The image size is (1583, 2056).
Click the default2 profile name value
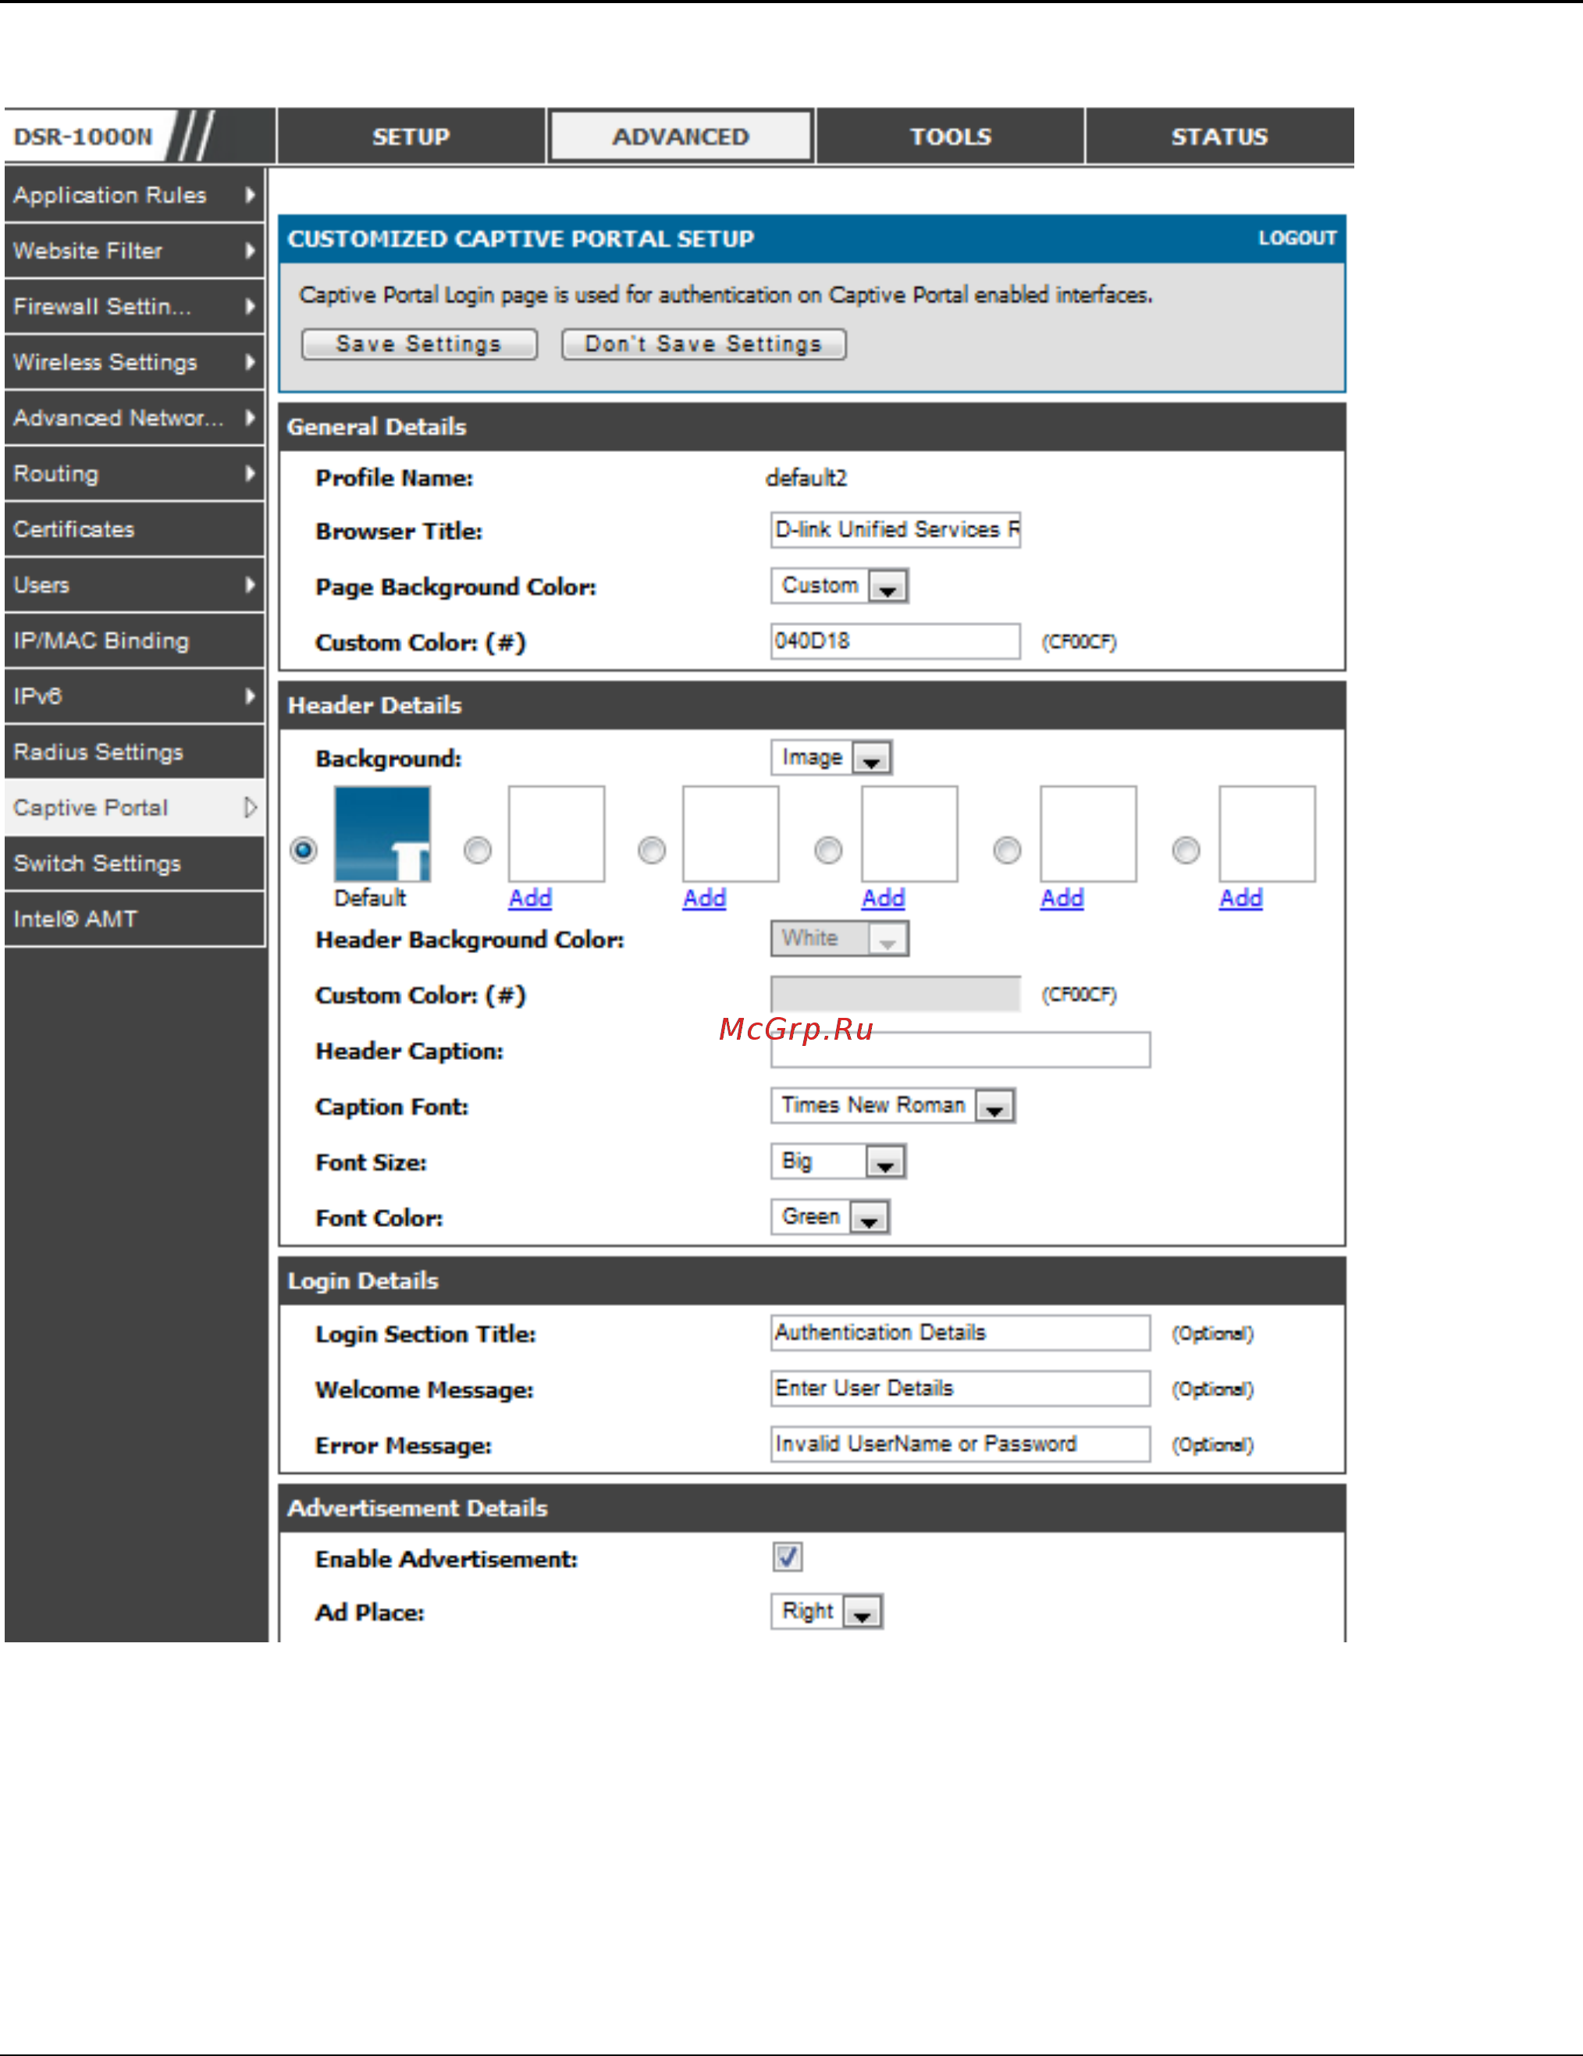tap(806, 478)
